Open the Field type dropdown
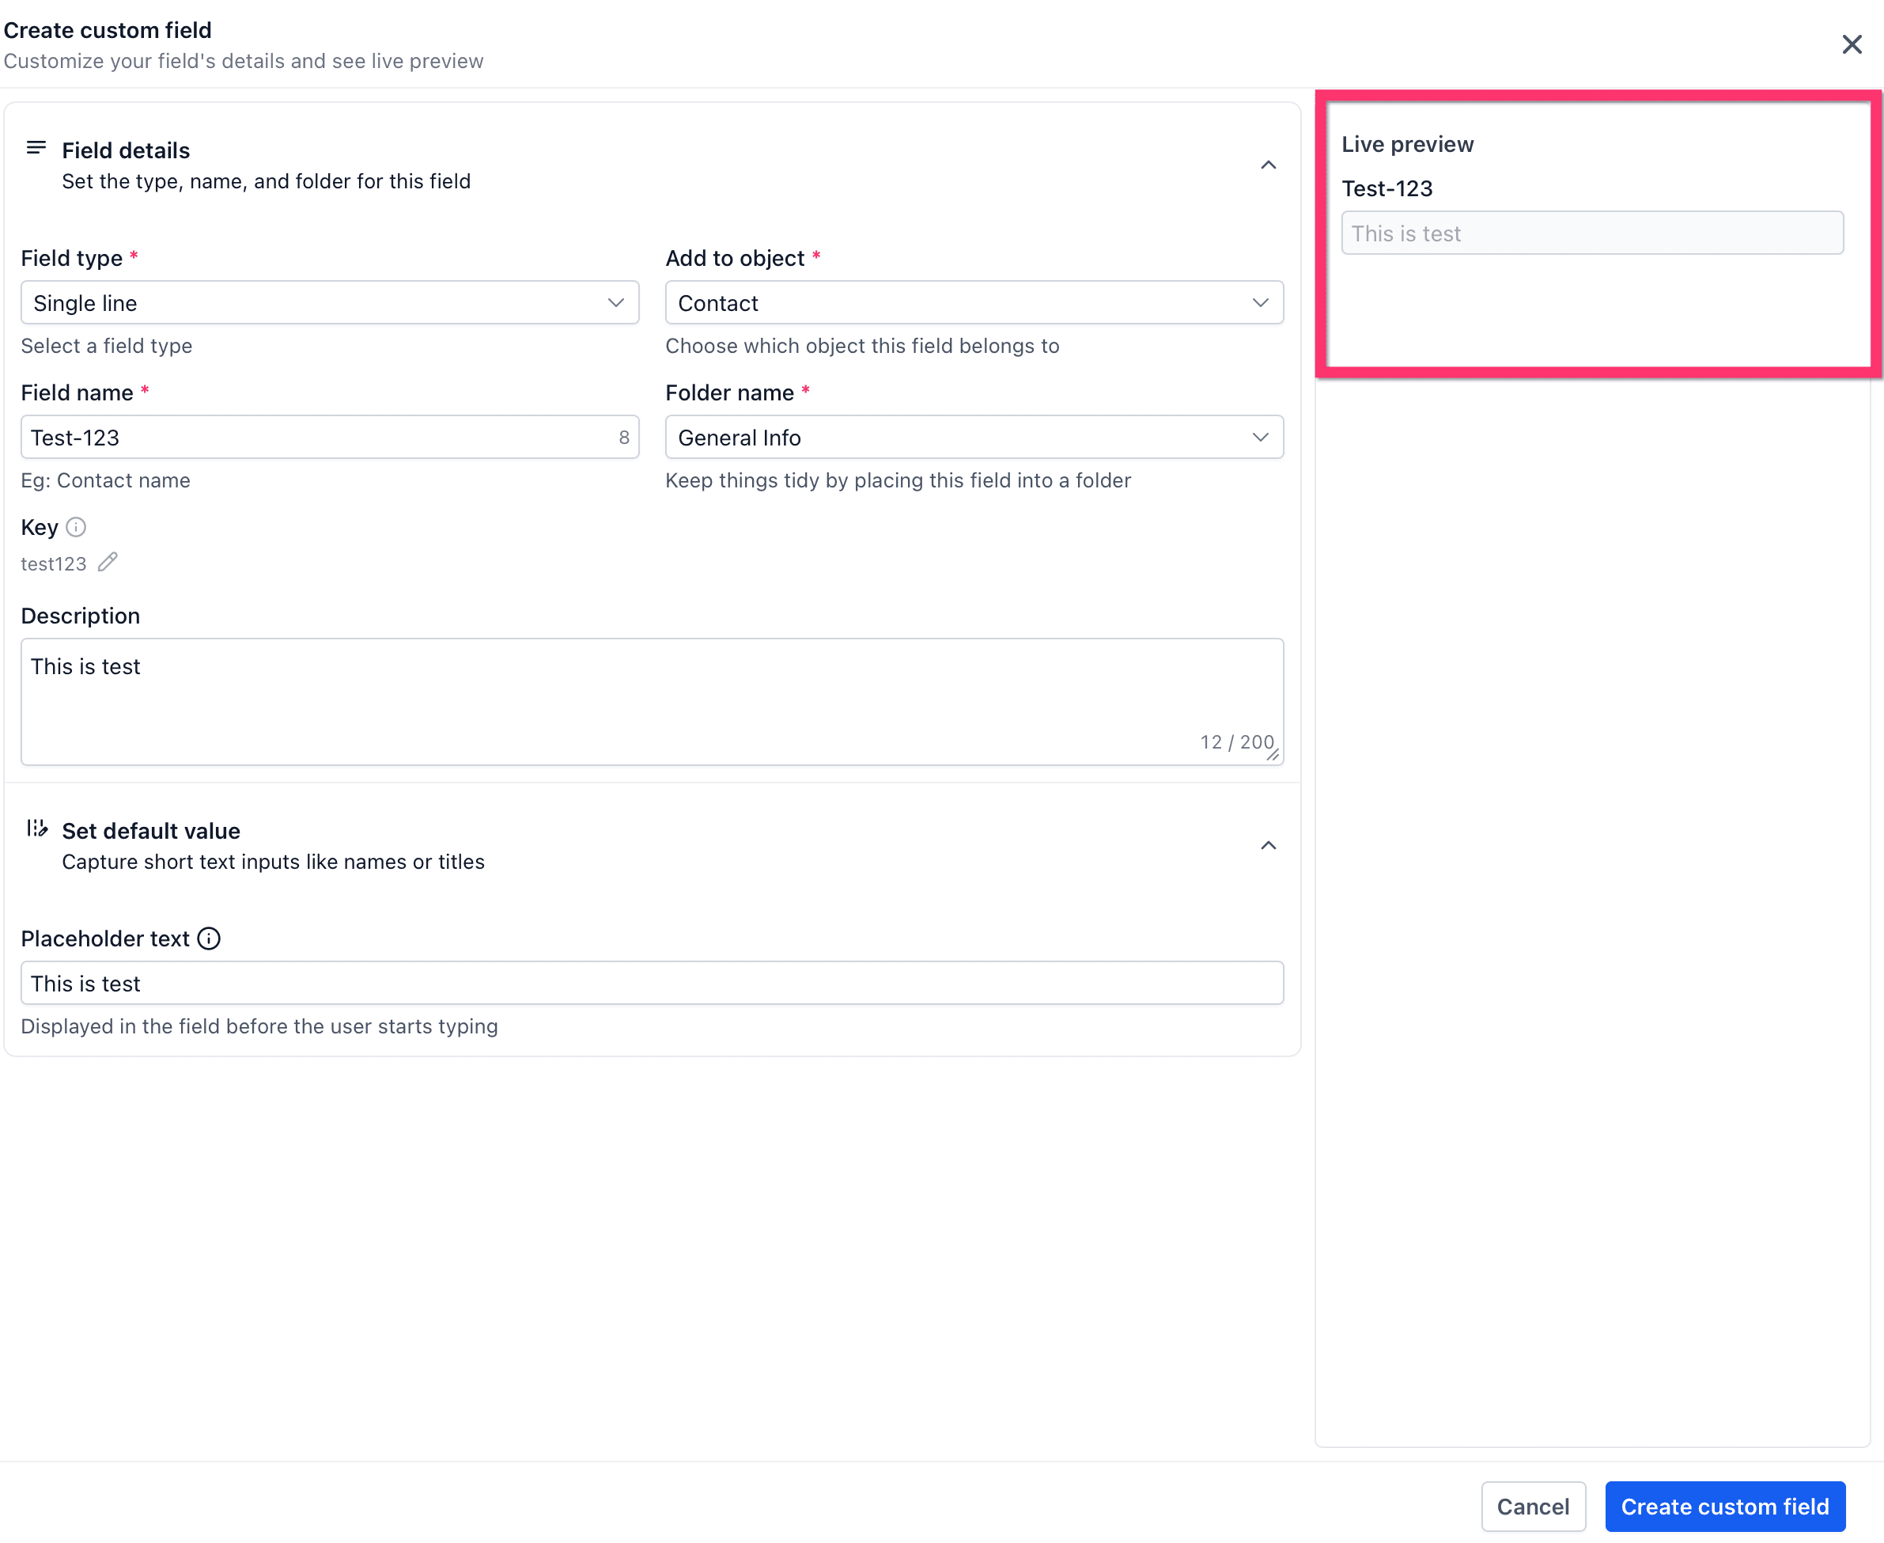Image resolution: width=1884 pixels, height=1543 pixels. (330, 303)
